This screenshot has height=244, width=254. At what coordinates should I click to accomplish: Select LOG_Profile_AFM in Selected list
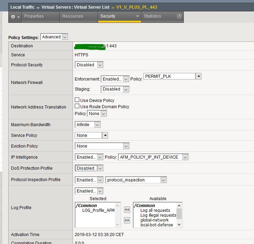(x=98, y=210)
